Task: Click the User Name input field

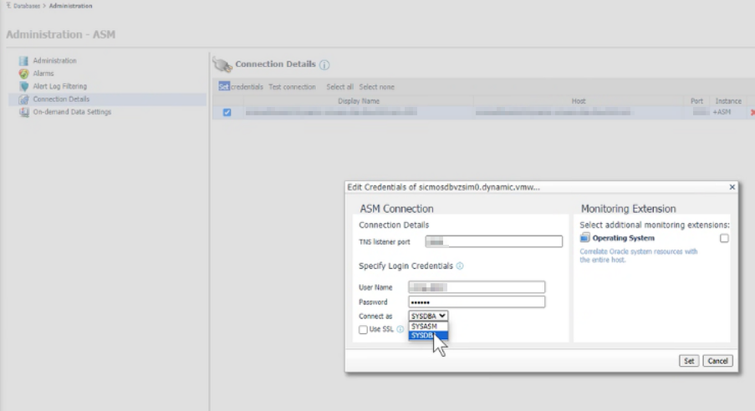Action: click(477, 287)
